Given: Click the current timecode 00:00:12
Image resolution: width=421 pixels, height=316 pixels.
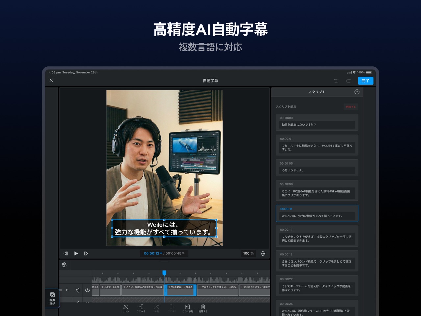Looking at the screenshot, I should 153,253.
